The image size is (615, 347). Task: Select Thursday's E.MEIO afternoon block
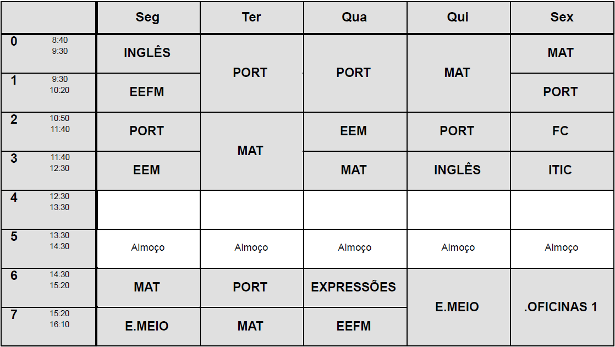coord(457,307)
